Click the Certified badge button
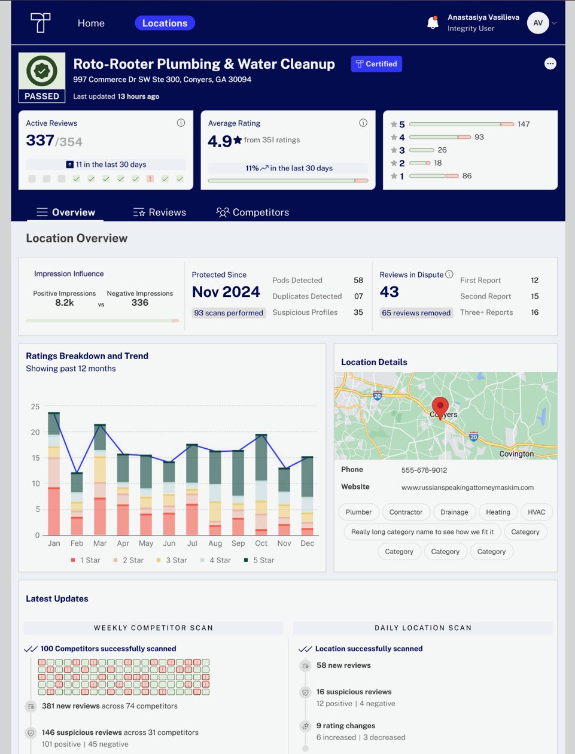Viewport: 575px width, 754px height. coord(376,64)
